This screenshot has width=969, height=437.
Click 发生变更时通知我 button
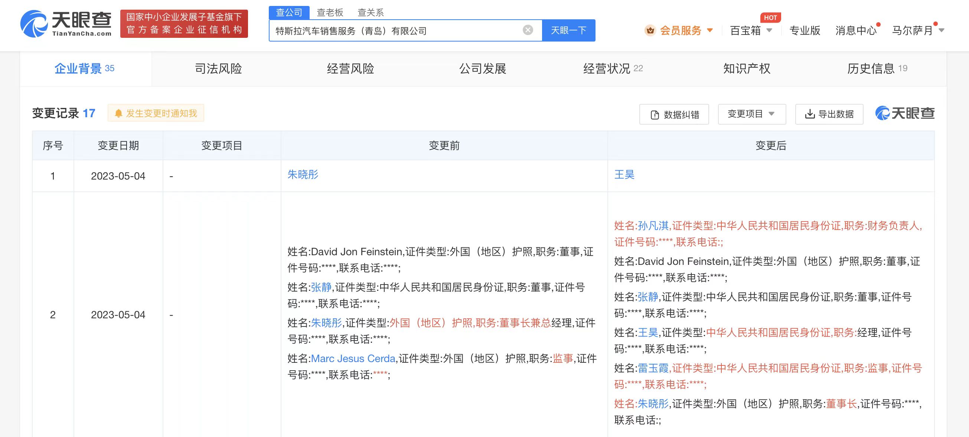(156, 113)
